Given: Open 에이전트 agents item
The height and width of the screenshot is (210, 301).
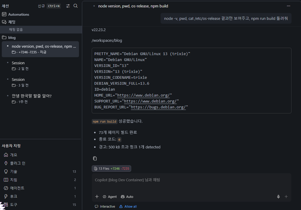Looking at the screenshot, I should click(40, 188).
